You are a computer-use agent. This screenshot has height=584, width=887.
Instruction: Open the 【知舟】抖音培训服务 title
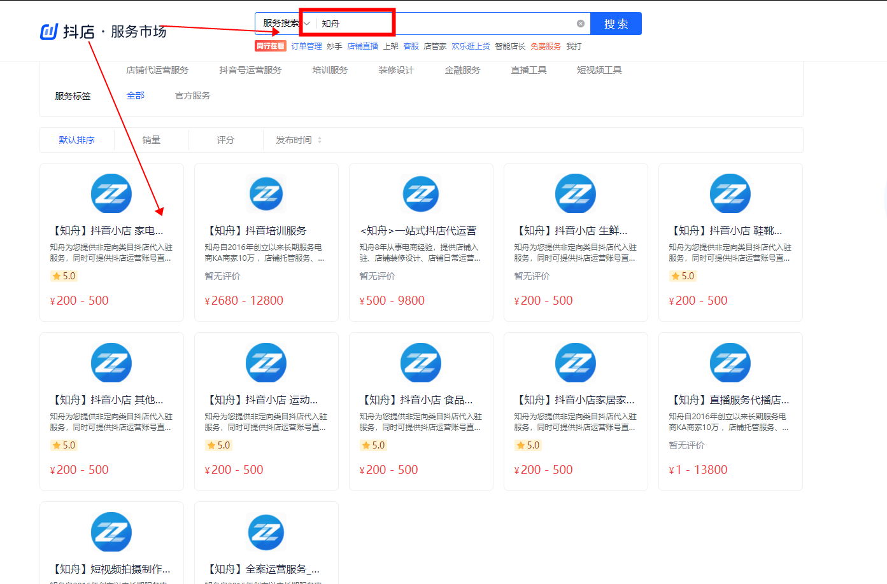(x=257, y=231)
